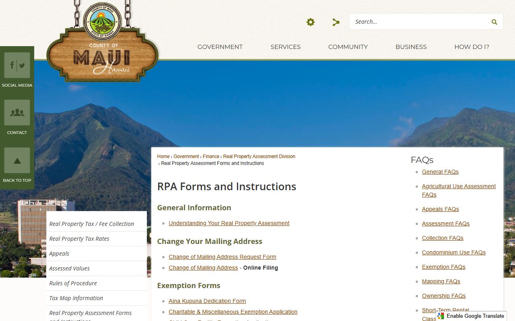The image size is (515, 321).
Task: Go to Home breadcrumb
Action: coord(163,156)
